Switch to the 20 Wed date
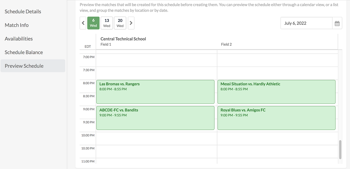The width and height of the screenshot is (350, 169). [x=120, y=23]
